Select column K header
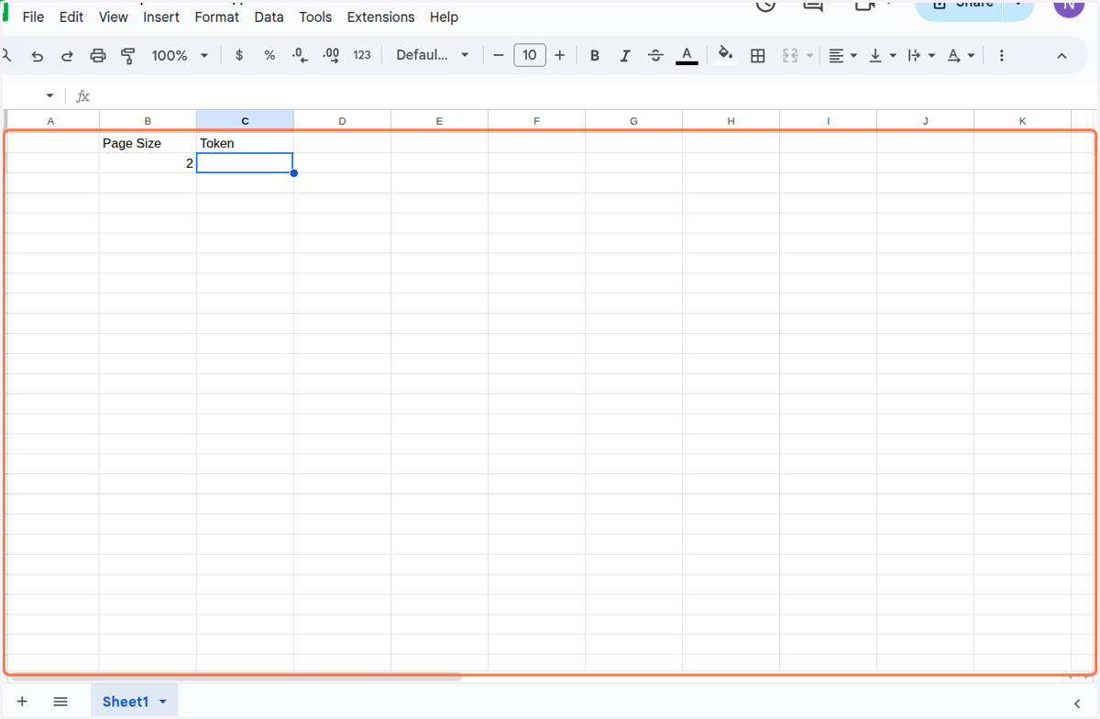Viewport: 1100px width, 719px height. coord(1022,121)
